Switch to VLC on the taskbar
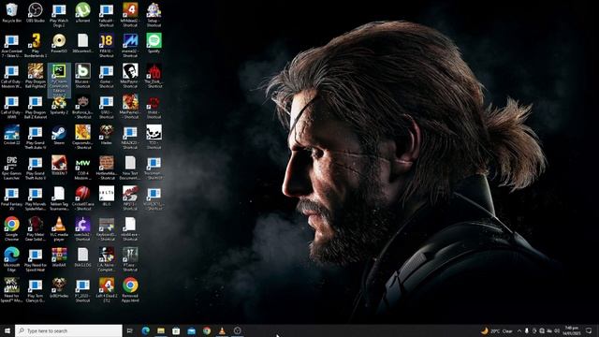Image resolution: width=599 pixels, height=337 pixels. 222,330
